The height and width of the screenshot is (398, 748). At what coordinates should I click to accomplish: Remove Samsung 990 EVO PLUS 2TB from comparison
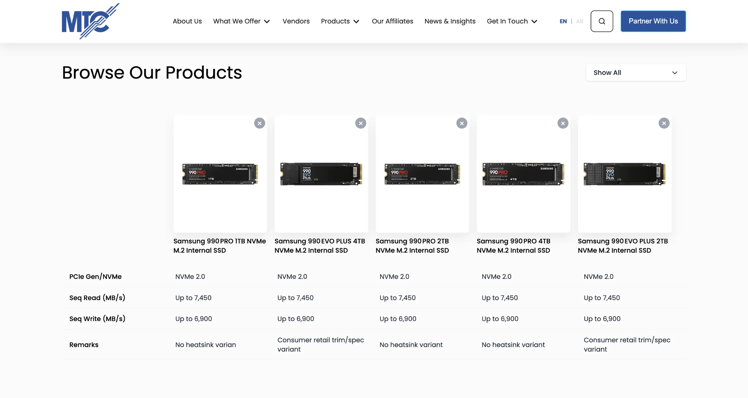(x=664, y=123)
